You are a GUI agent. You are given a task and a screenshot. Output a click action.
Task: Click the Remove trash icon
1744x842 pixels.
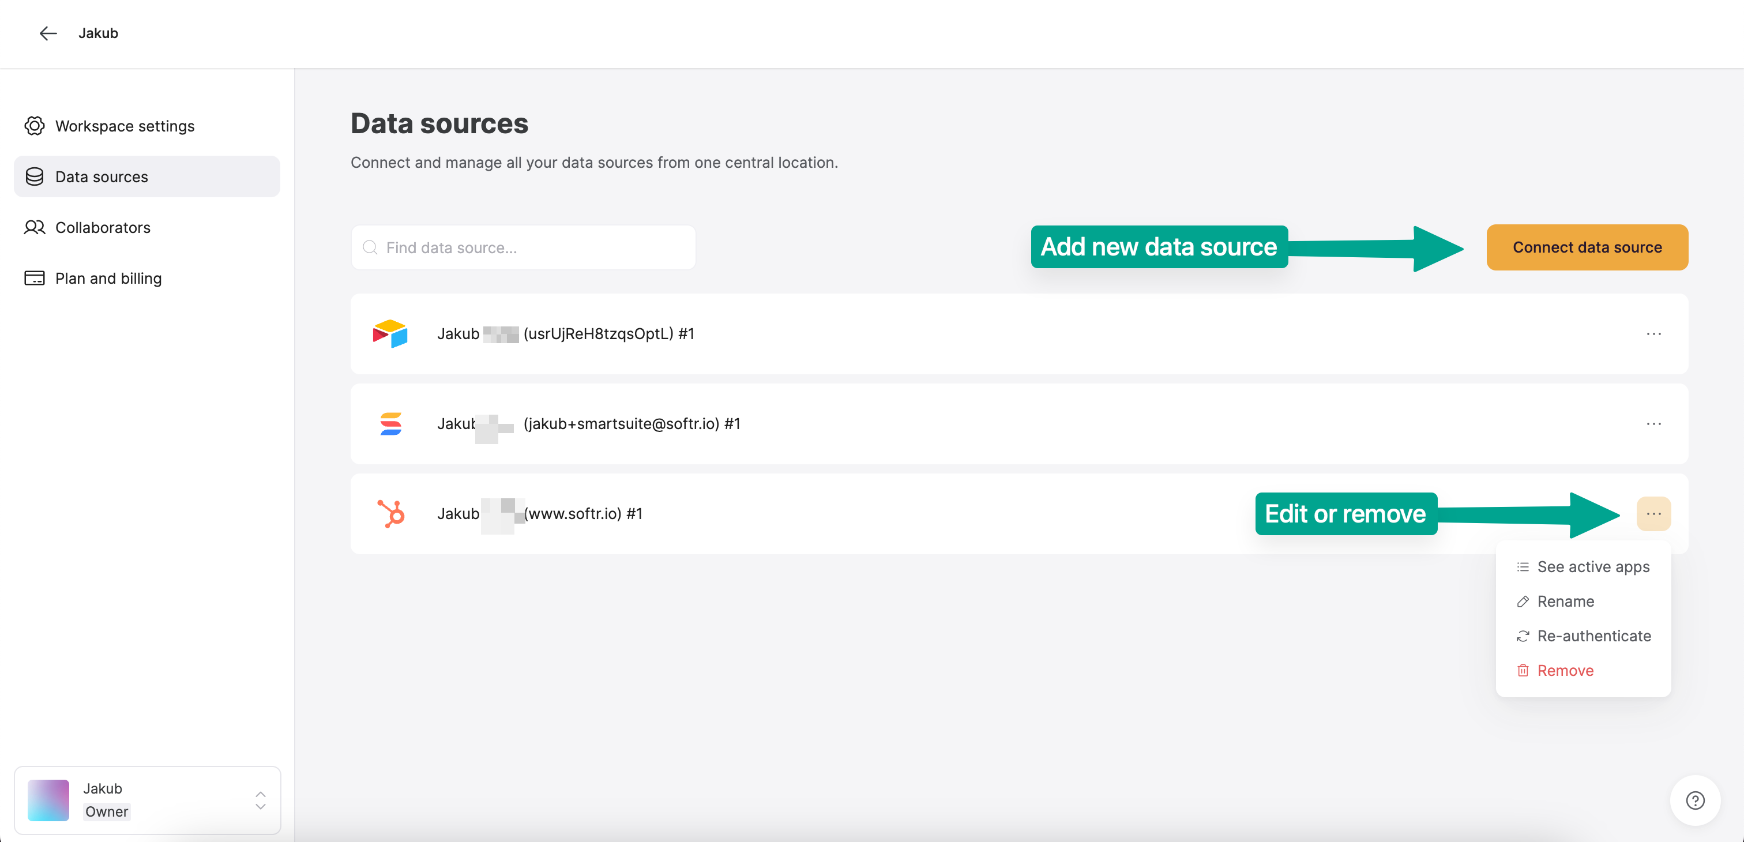[1523, 670]
